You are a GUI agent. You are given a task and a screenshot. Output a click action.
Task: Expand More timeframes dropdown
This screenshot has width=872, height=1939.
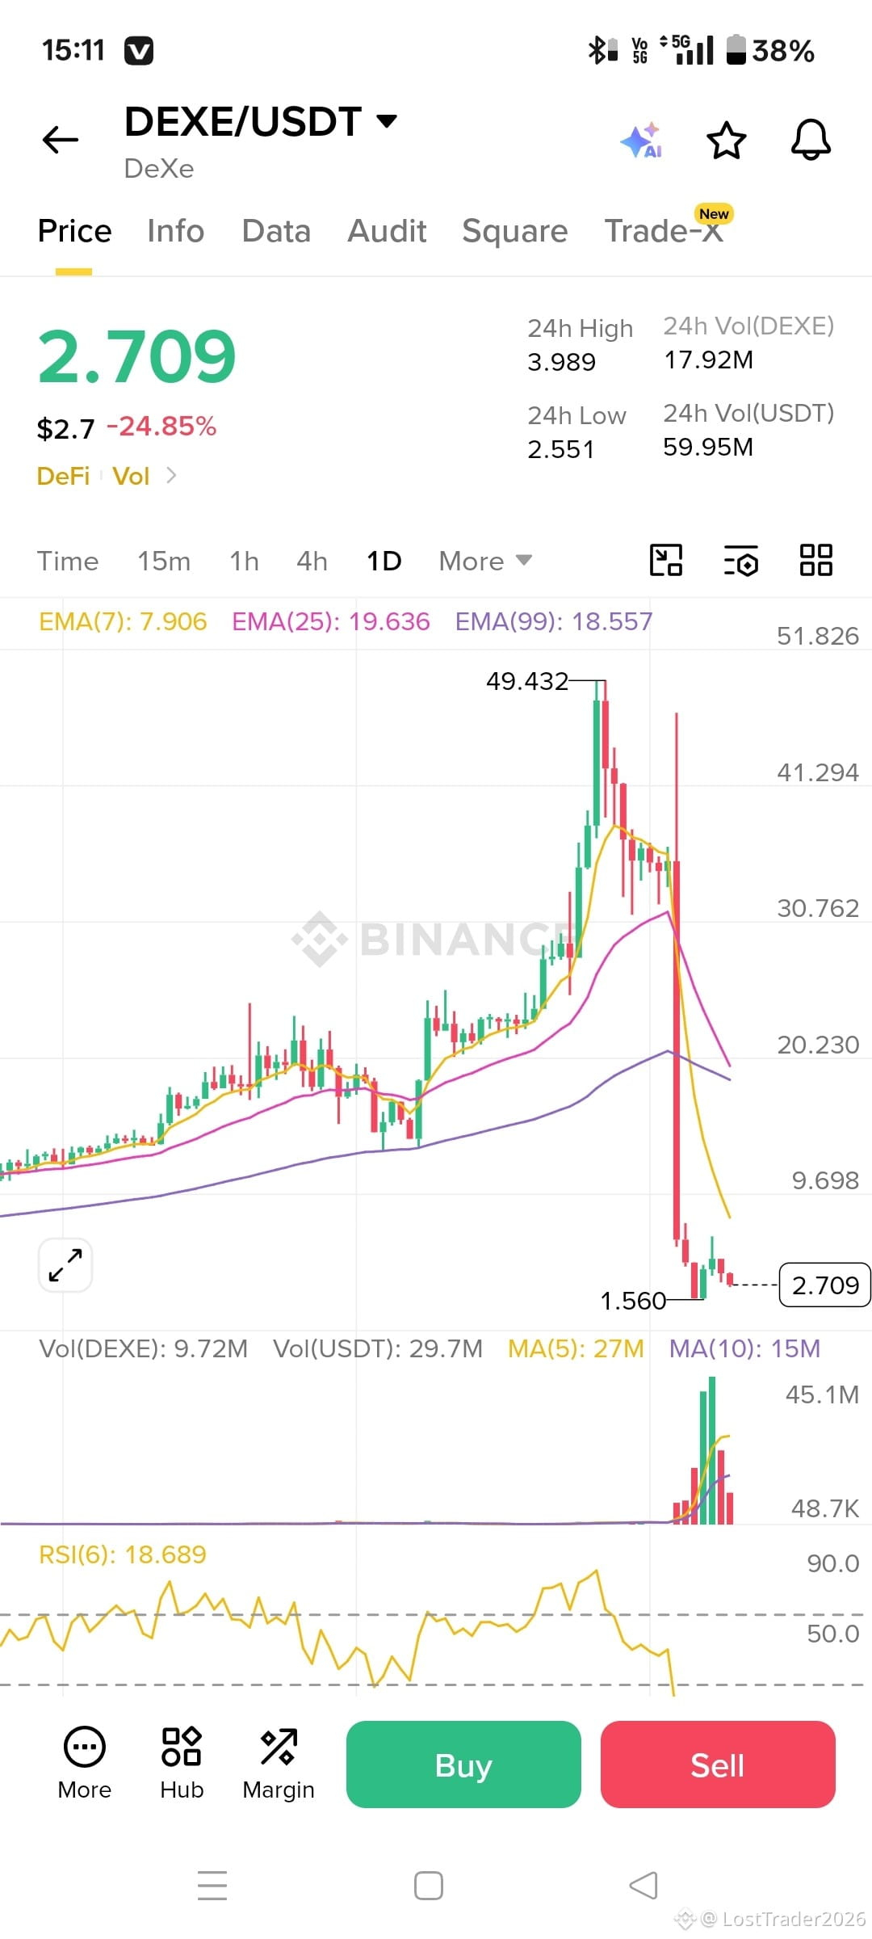pyautogui.click(x=485, y=561)
